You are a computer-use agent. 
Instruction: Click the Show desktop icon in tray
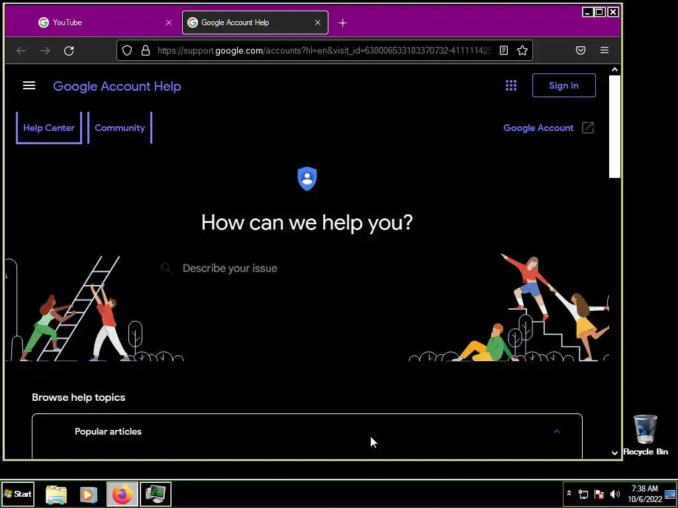[x=670, y=493]
